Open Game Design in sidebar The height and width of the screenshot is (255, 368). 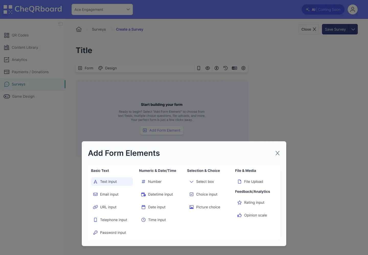[x=33, y=96]
